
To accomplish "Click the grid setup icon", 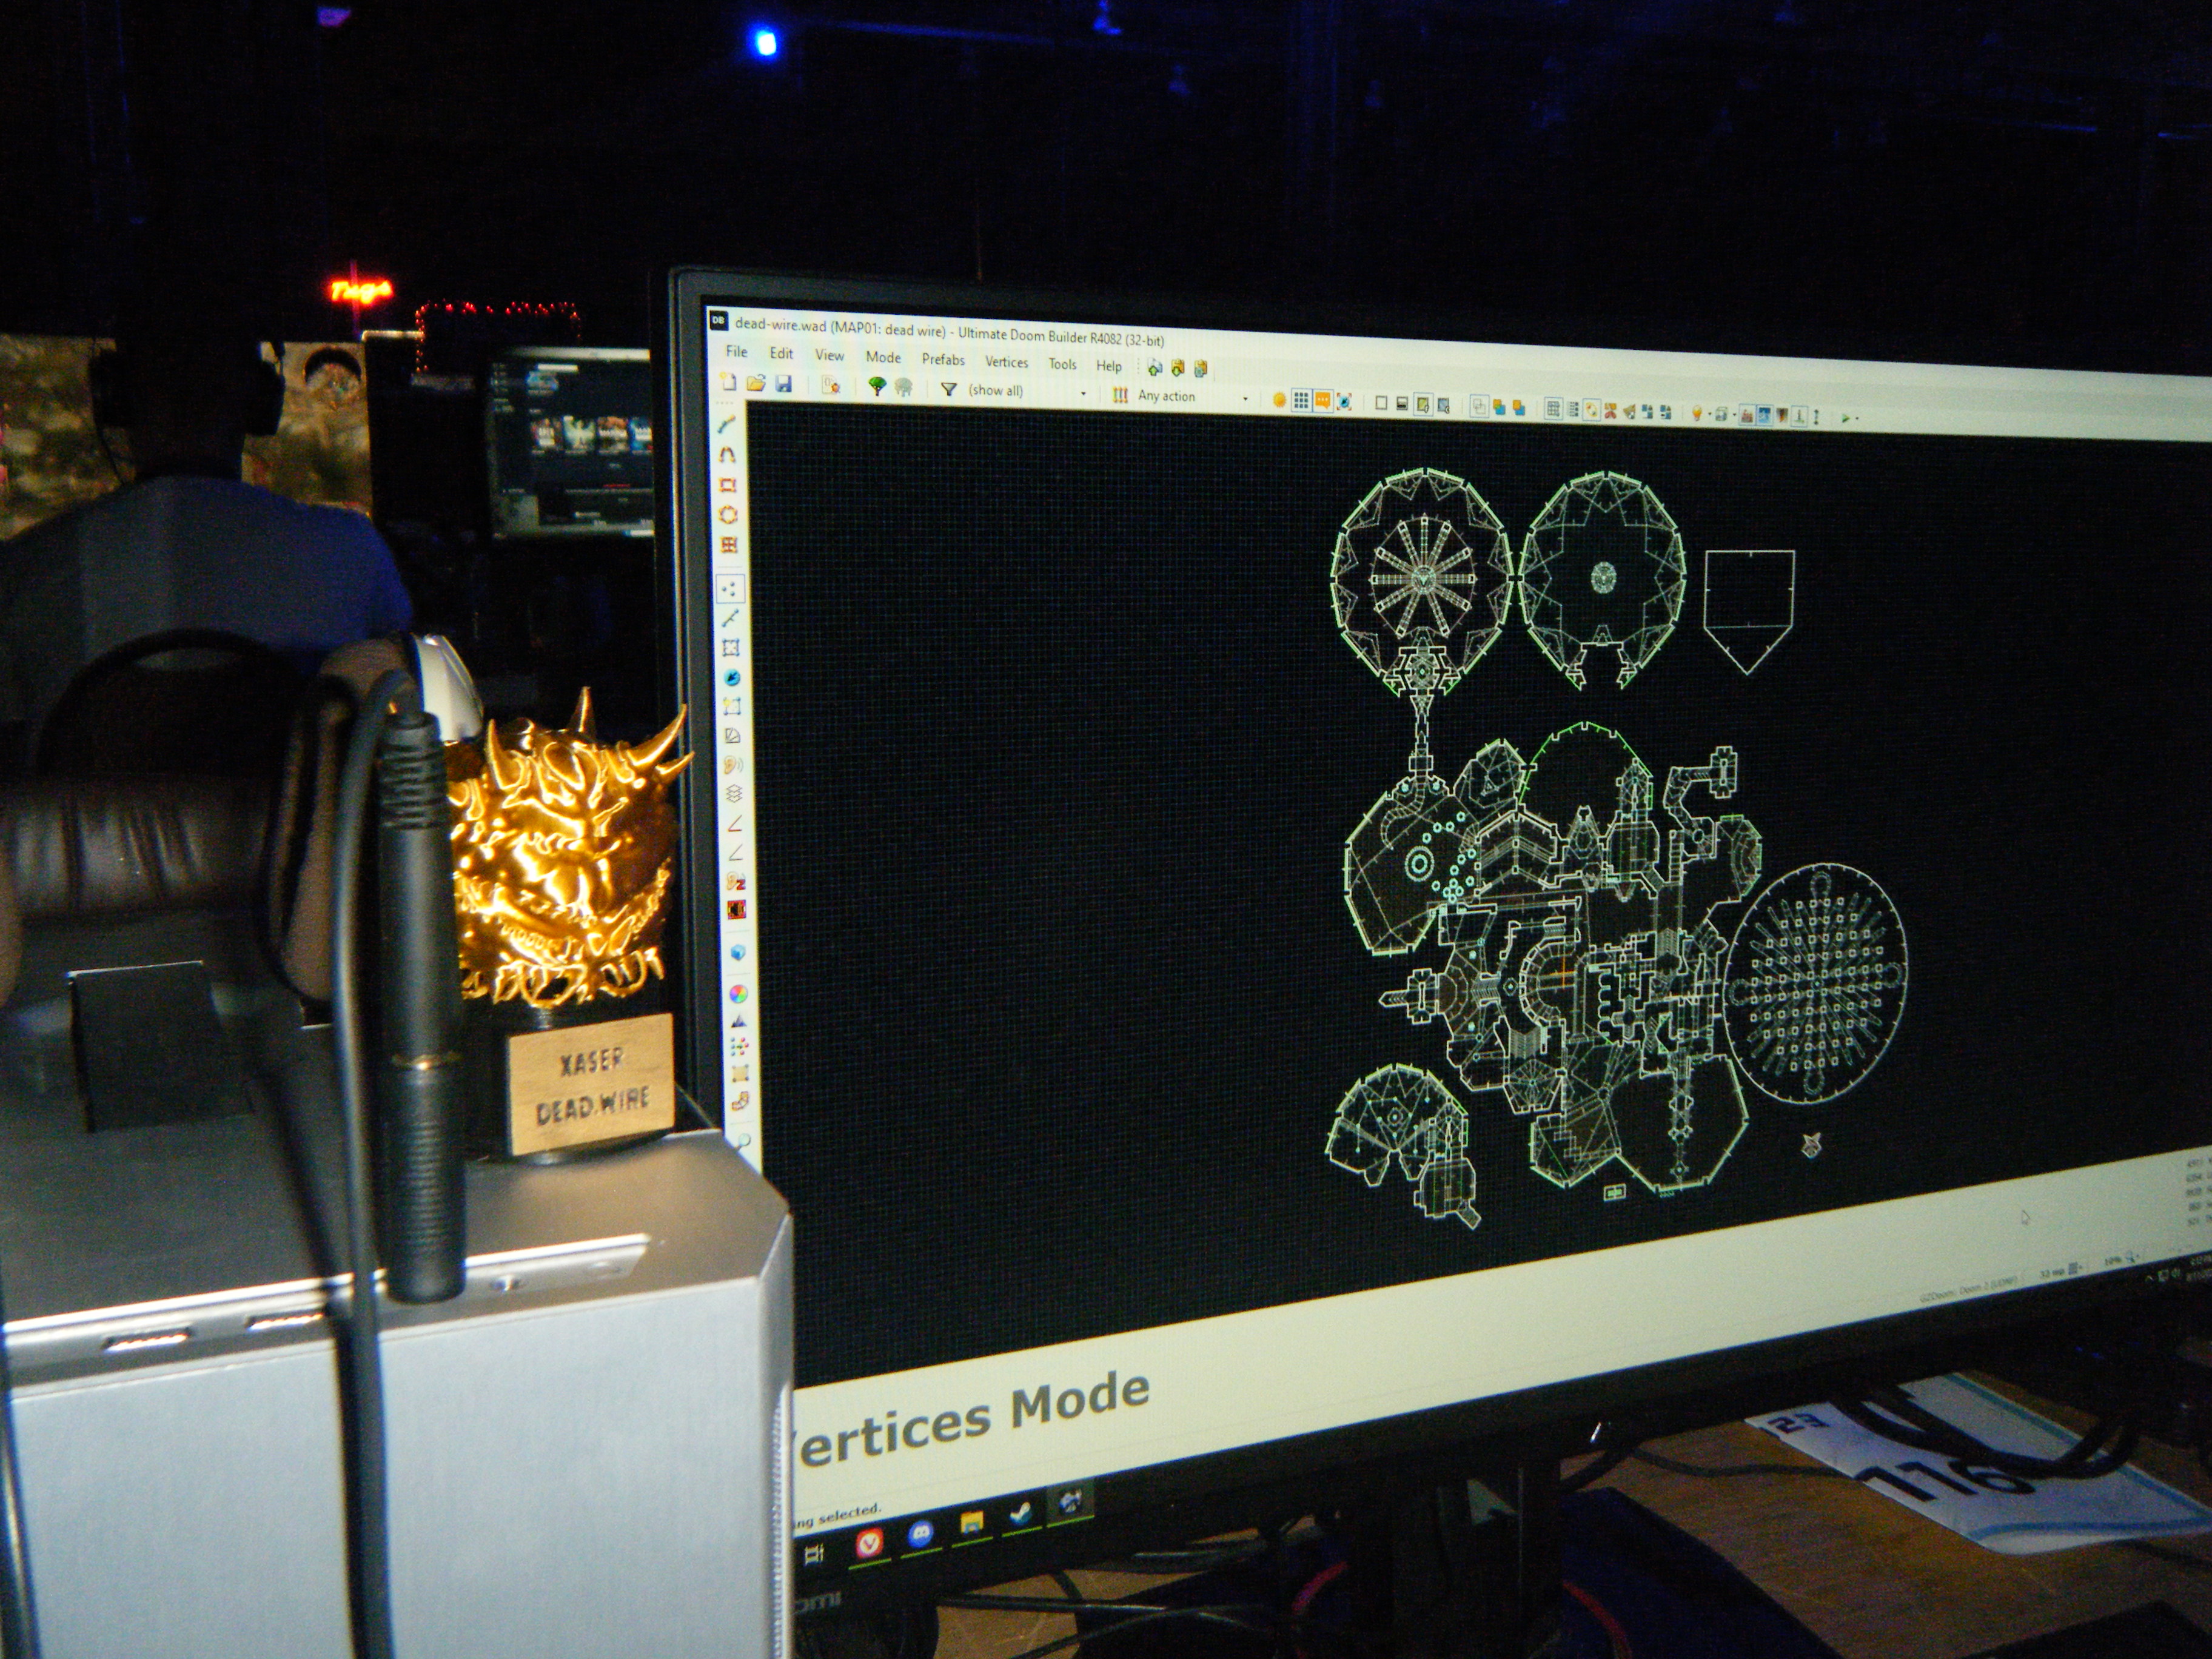I will tap(1554, 409).
